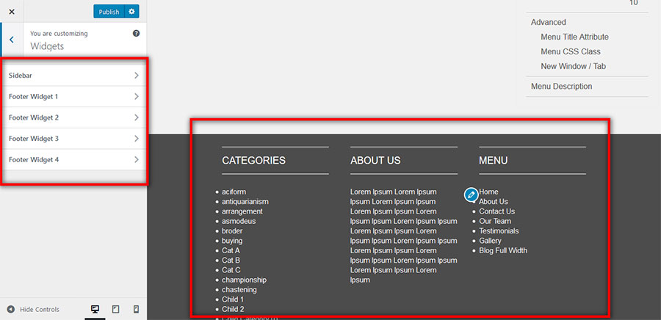Open the Footer Widget 2 section
The width and height of the screenshot is (661, 320).
pos(74,117)
